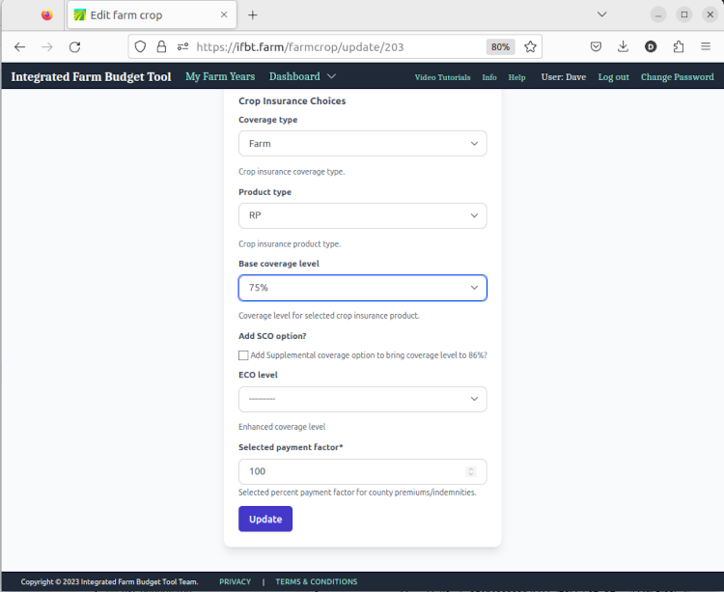Open the Change Password link
This screenshot has width=724, height=592.
pyautogui.click(x=677, y=77)
